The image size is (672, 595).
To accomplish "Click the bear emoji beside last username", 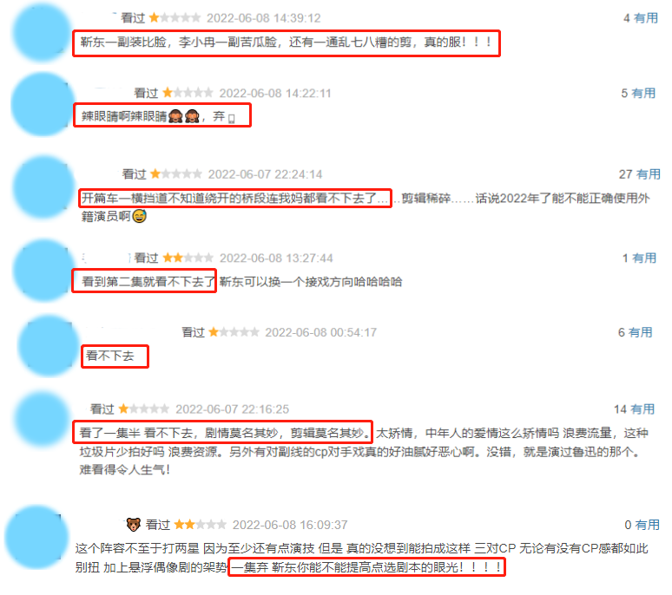I will coord(134,525).
